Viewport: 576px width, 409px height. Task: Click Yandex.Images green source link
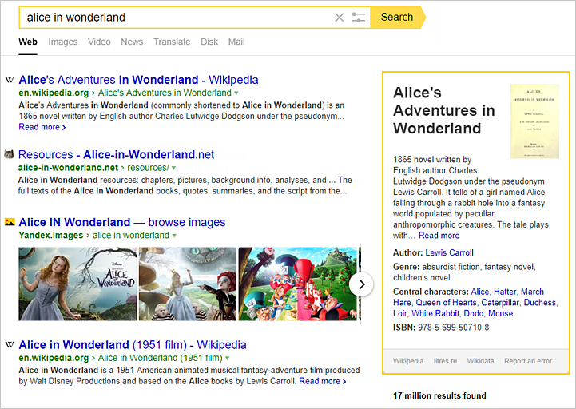51,236
